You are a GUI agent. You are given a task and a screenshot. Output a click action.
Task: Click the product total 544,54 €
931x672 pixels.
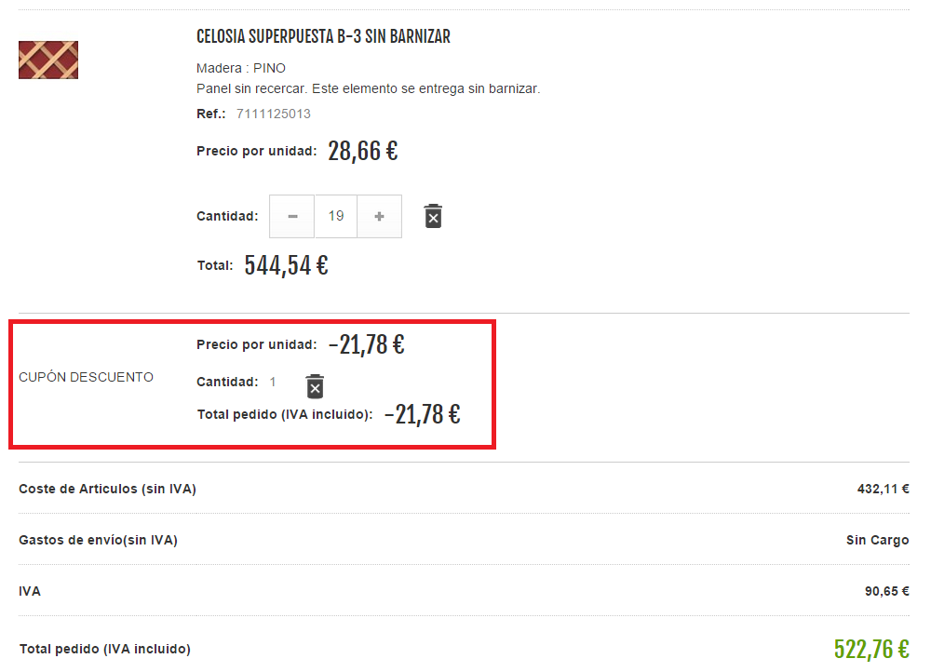286,265
